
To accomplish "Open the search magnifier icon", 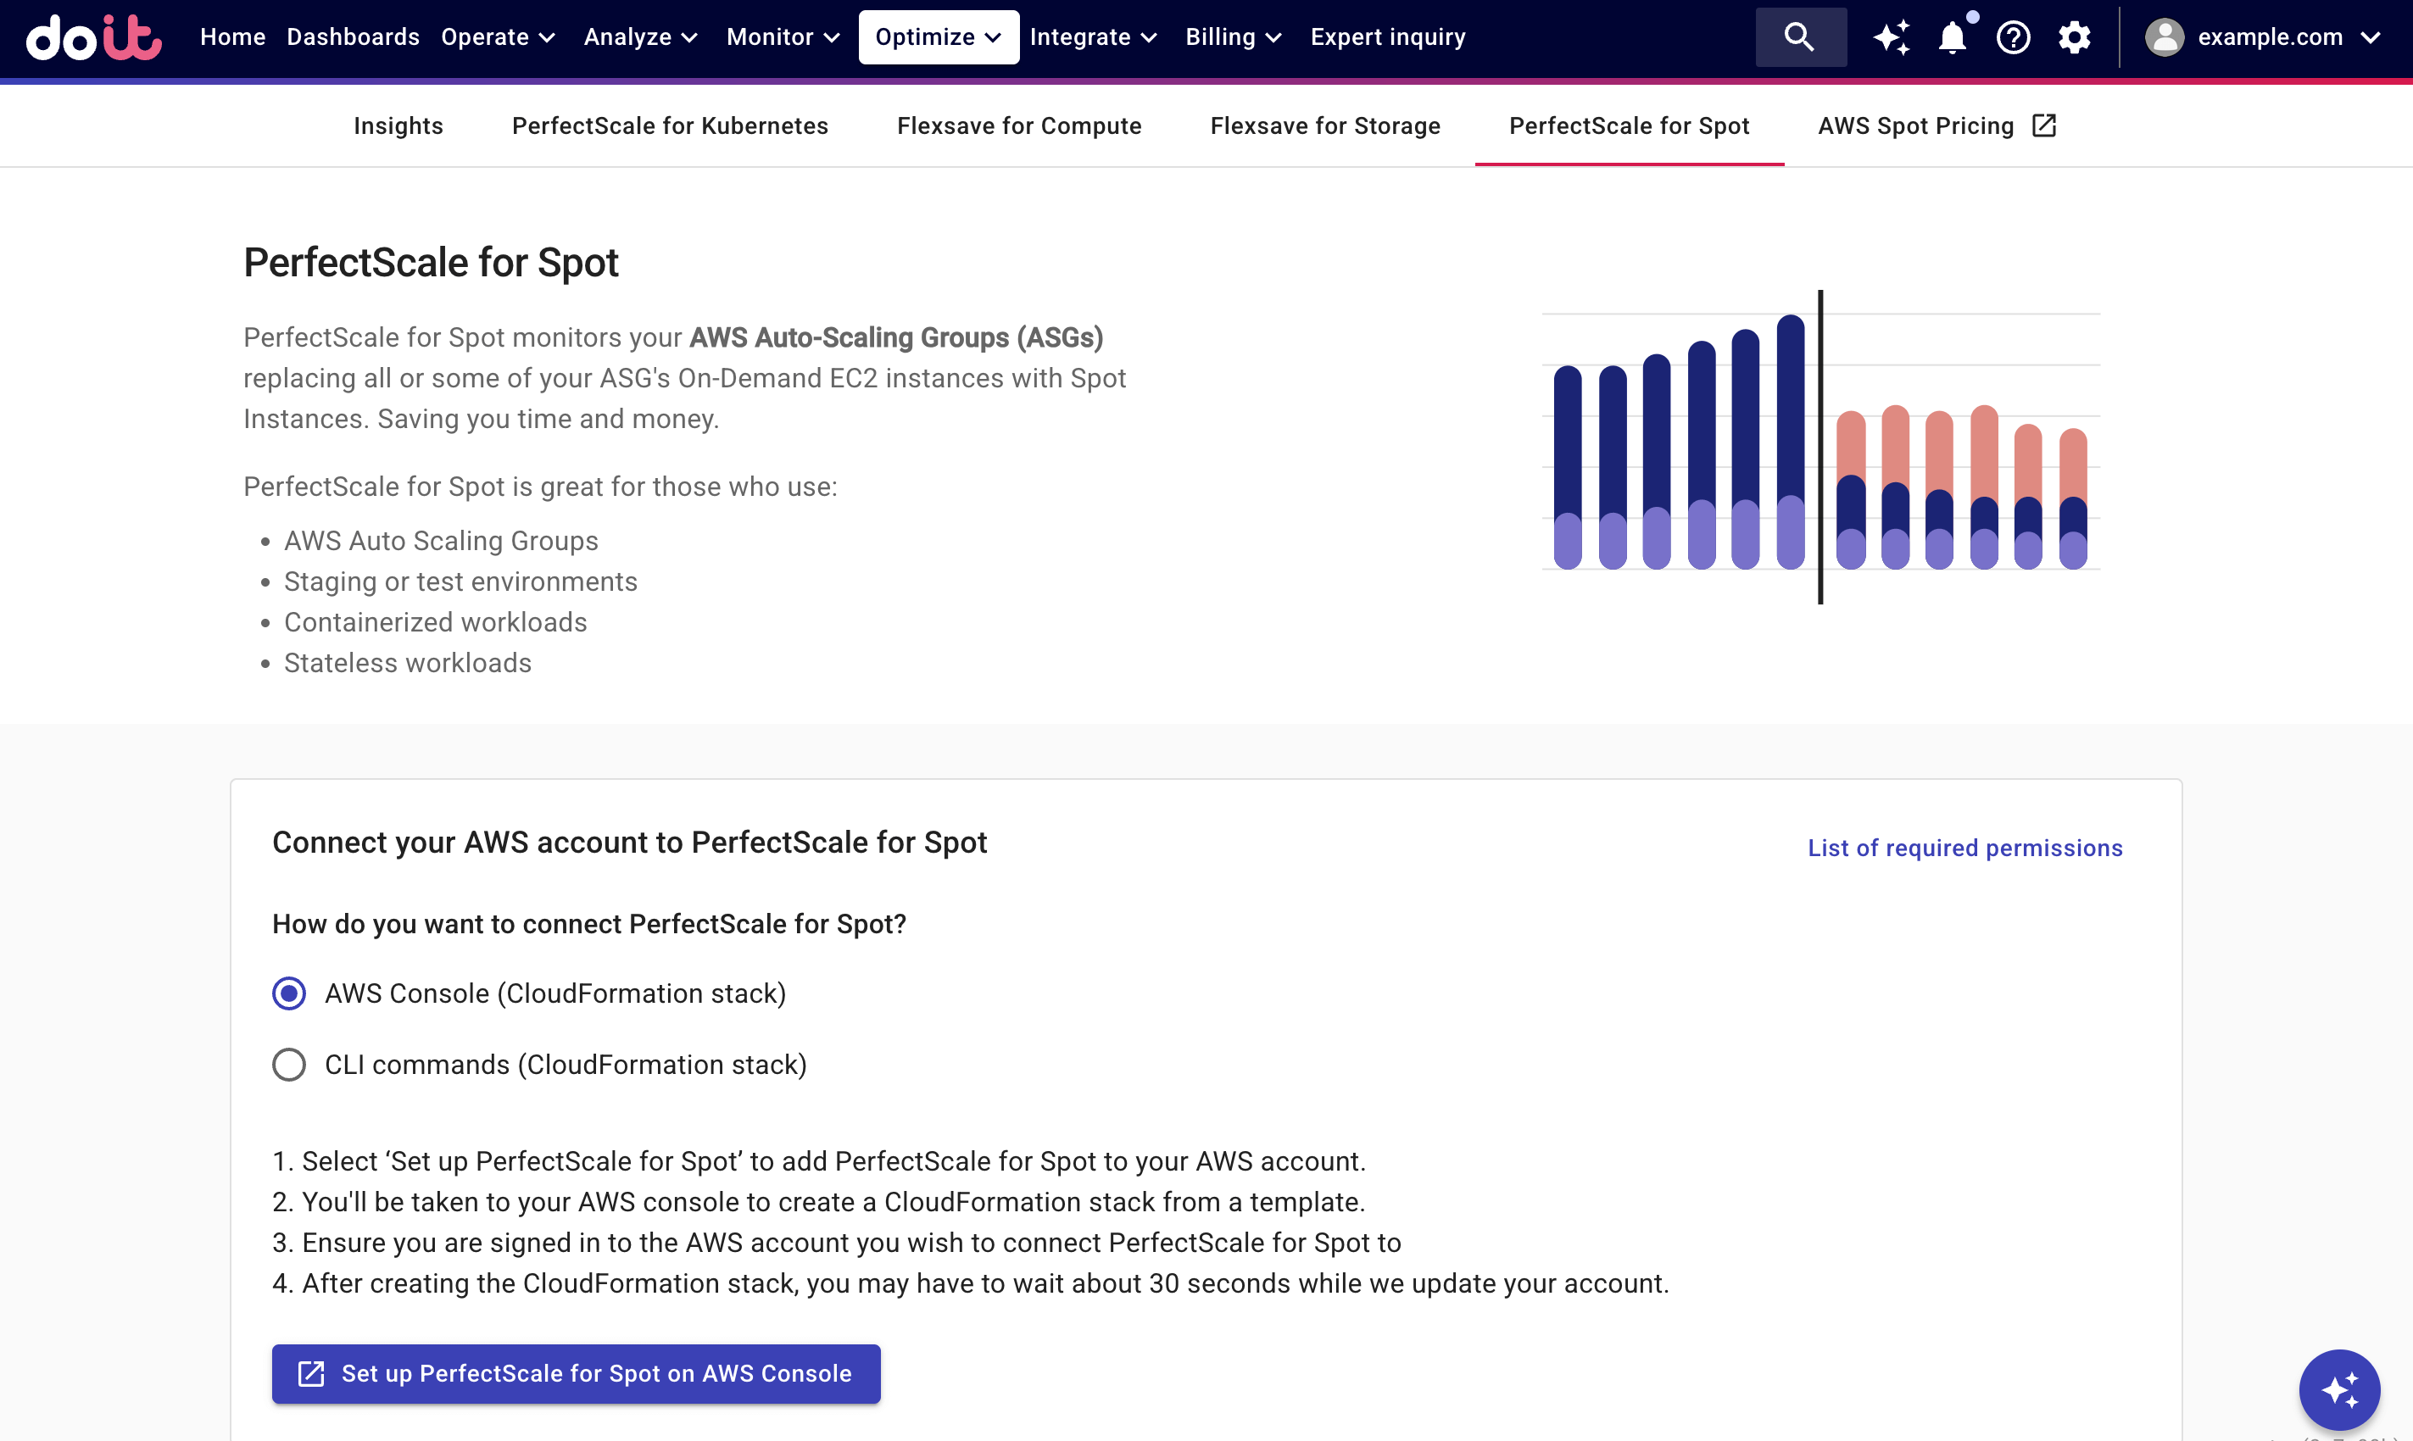I will point(1799,38).
